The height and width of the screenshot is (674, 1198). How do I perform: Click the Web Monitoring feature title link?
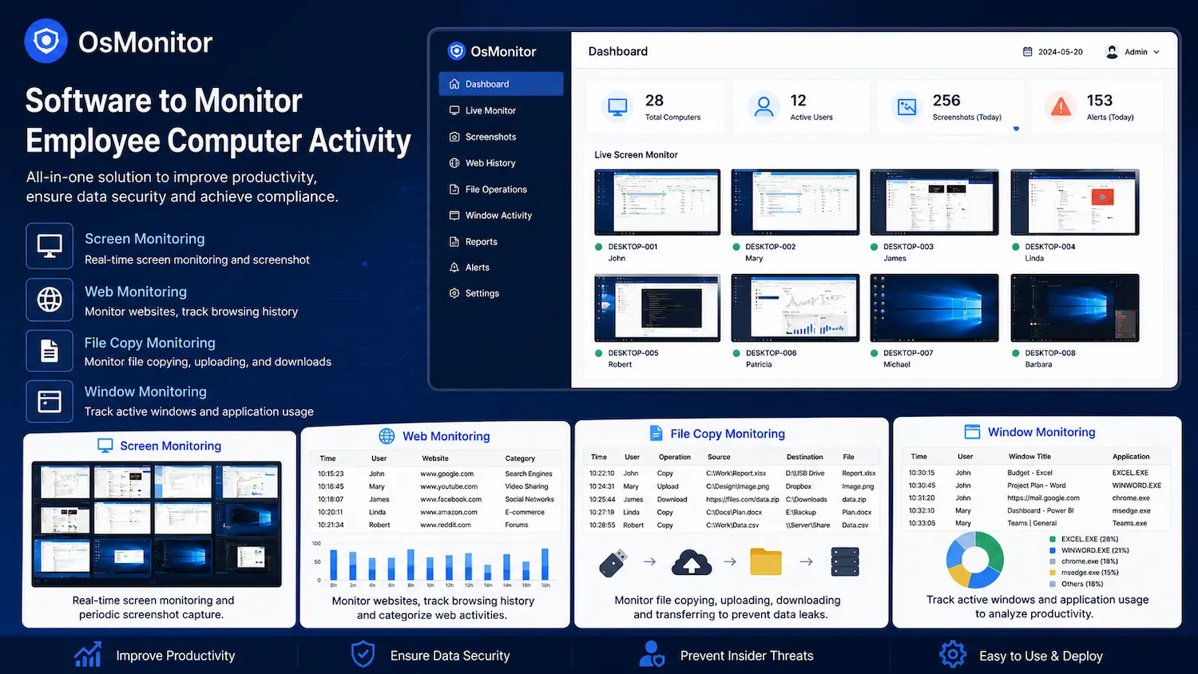click(136, 291)
